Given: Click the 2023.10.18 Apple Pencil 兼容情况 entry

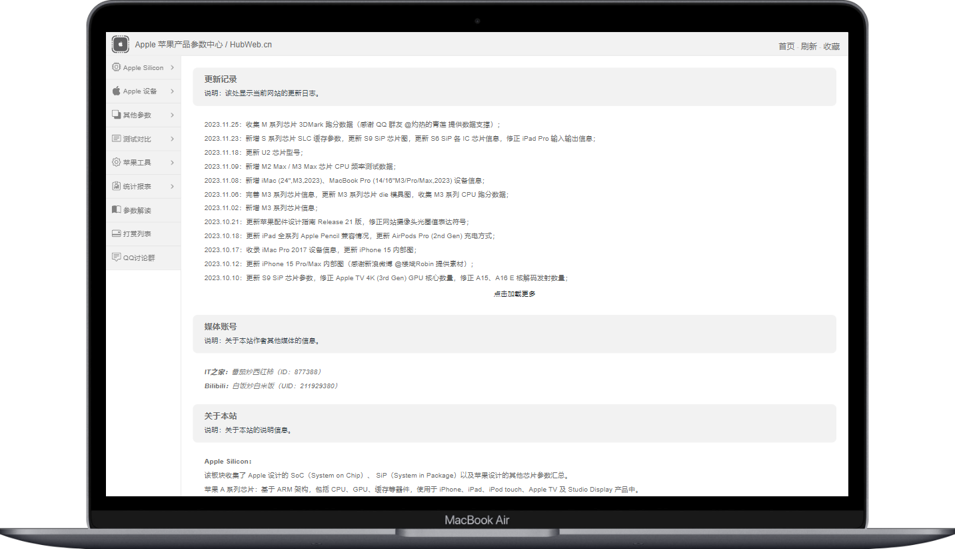Looking at the screenshot, I should tap(350, 236).
